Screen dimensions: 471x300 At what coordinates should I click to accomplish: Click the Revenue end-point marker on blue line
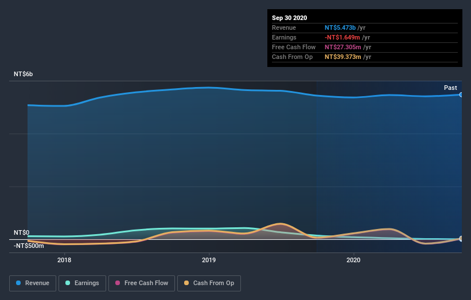pyautogui.click(x=461, y=94)
